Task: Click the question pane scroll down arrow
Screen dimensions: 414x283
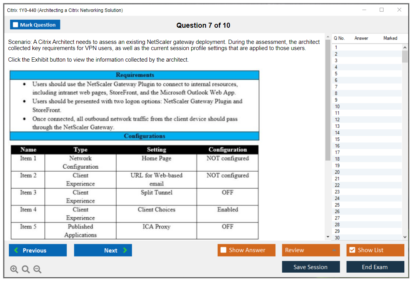Action: click(x=328, y=237)
